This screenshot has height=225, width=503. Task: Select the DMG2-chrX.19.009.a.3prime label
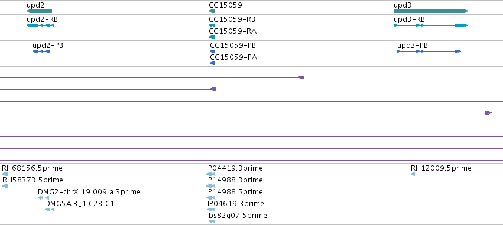click(x=89, y=192)
